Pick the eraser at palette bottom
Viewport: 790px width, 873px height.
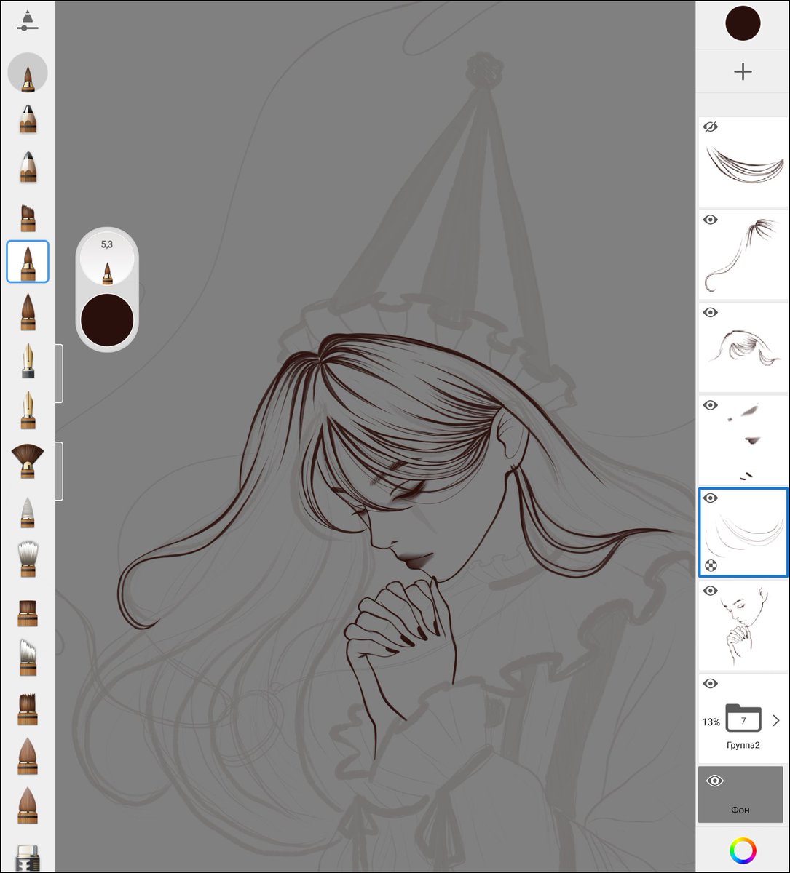[x=28, y=857]
